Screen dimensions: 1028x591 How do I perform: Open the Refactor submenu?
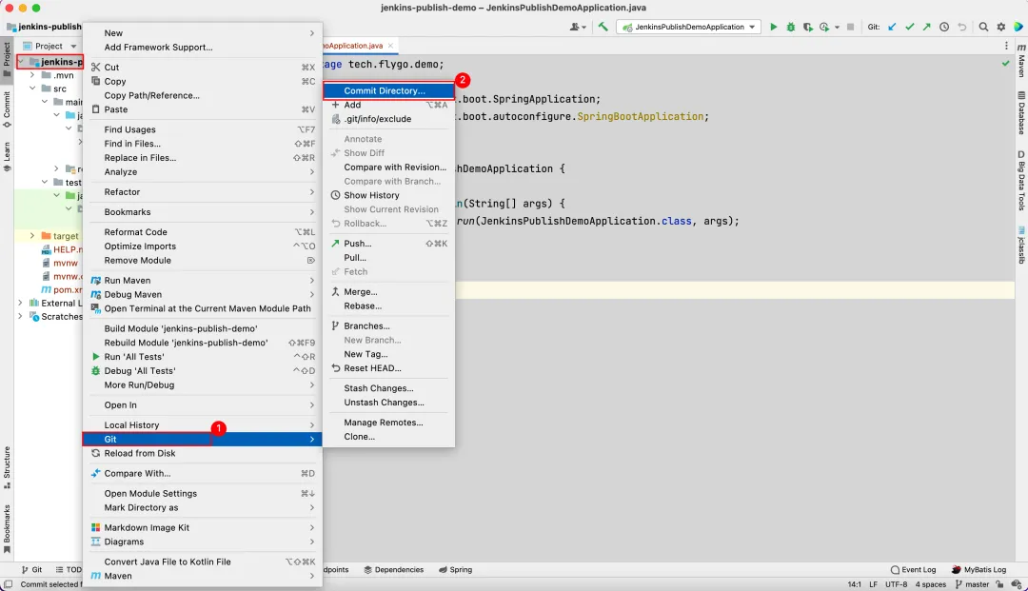coord(202,192)
